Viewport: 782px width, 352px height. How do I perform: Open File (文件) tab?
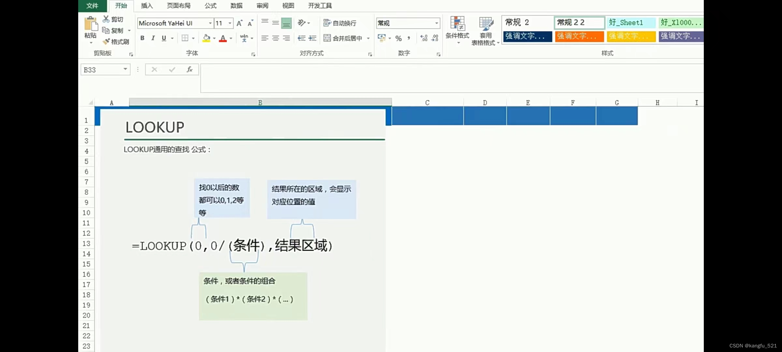coord(92,6)
